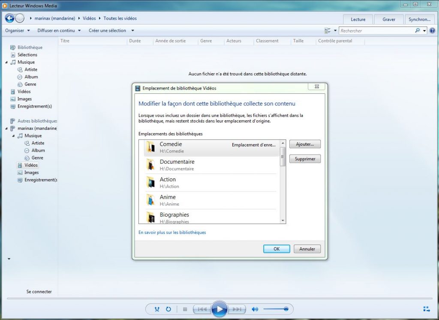439x320 pixels.
Task: Open local Enregistrement(s) library
Action: coord(34,106)
